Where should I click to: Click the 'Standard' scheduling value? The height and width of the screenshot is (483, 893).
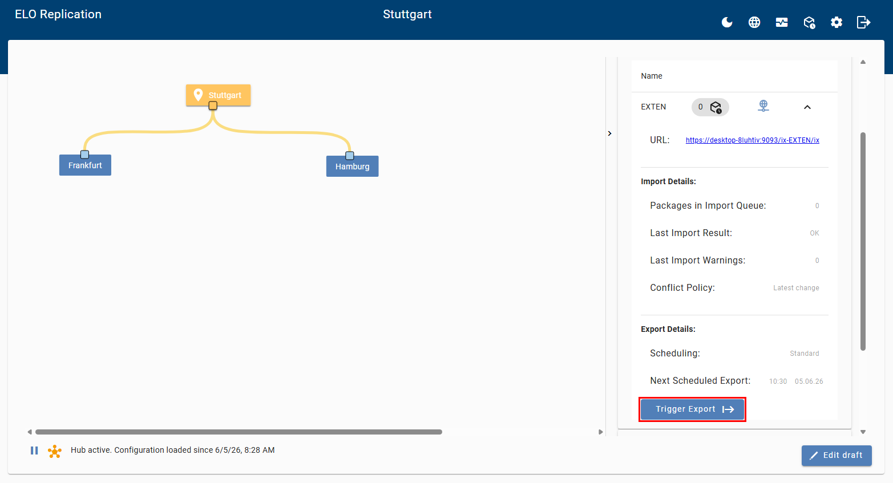805,354
